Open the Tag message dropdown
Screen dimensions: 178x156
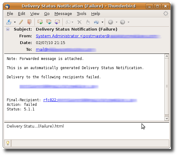tap(70, 22)
